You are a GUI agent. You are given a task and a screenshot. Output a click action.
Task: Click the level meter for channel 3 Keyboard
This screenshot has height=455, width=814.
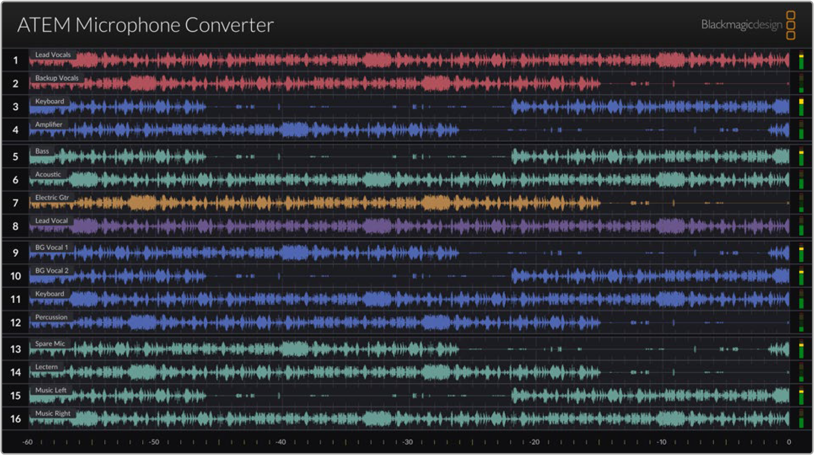point(801,106)
